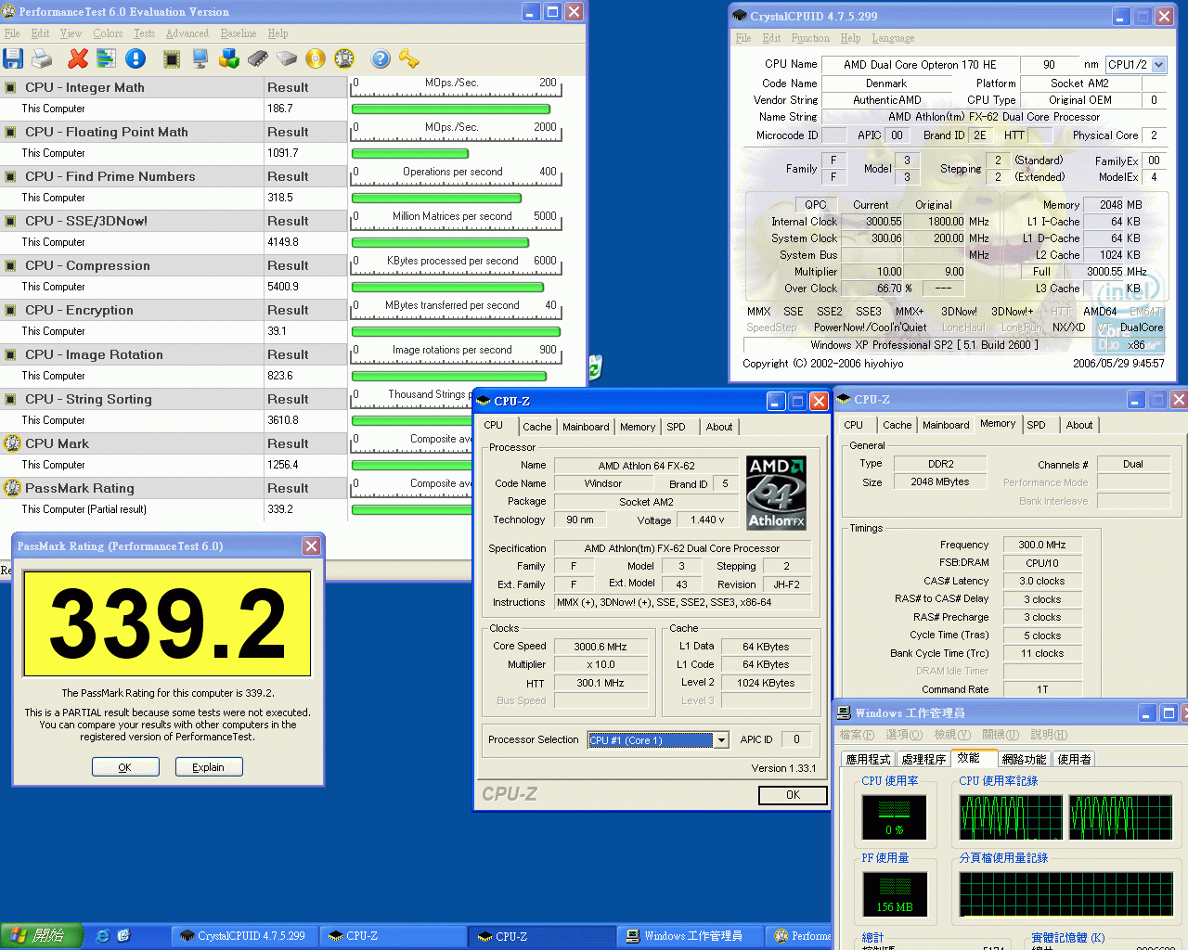
Task: Open the Processor Selection dropdown in CPU-Z
Action: coord(721,739)
